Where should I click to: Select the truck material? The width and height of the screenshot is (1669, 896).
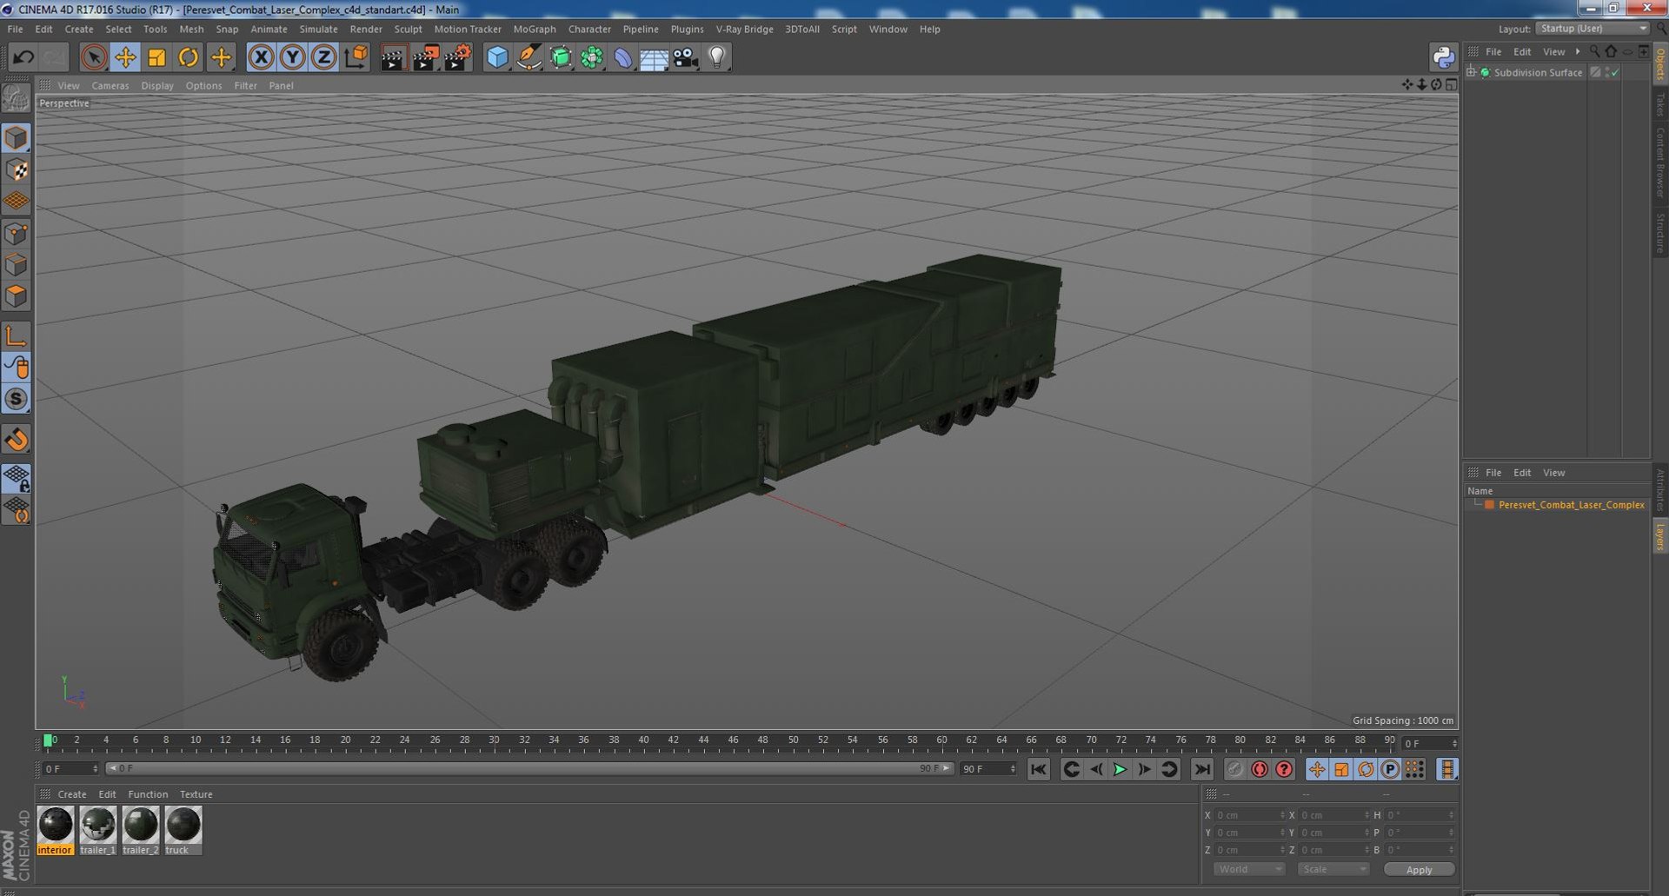click(183, 830)
